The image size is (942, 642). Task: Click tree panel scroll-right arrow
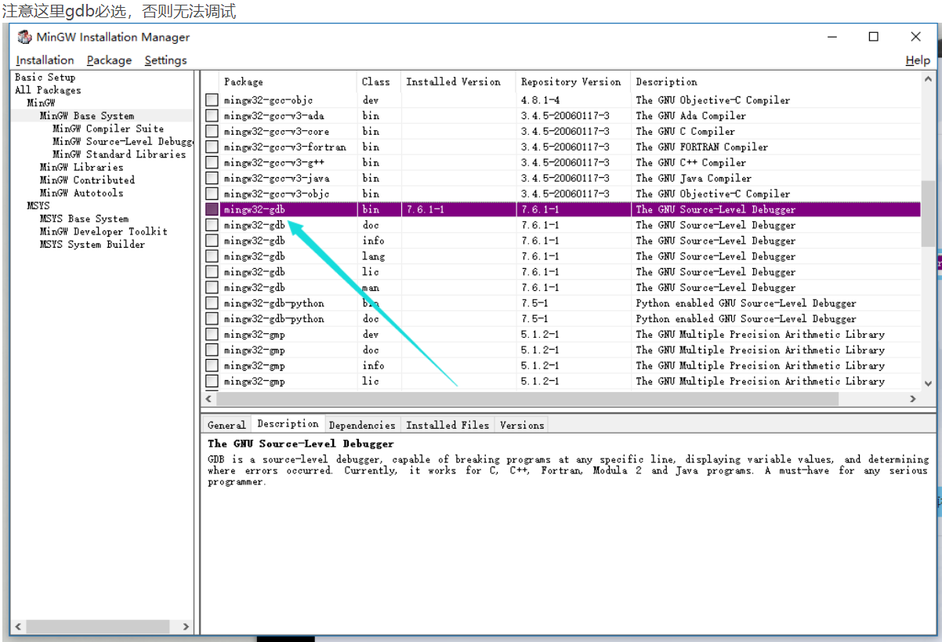[186, 627]
